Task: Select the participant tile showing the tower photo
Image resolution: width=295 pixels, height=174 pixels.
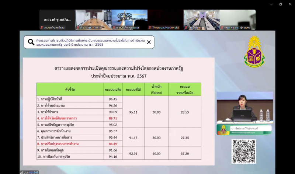Action: click(129, 20)
